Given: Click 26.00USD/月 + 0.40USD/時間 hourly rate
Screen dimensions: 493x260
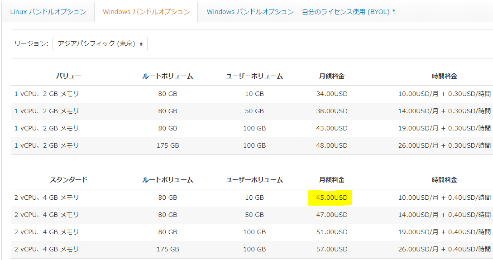Looking at the screenshot, I should [x=444, y=249].
